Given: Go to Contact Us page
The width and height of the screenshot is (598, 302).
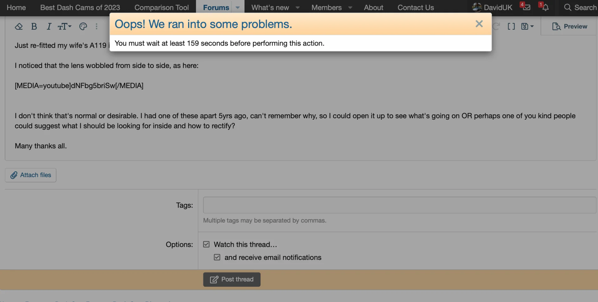Looking at the screenshot, I should 415,7.
